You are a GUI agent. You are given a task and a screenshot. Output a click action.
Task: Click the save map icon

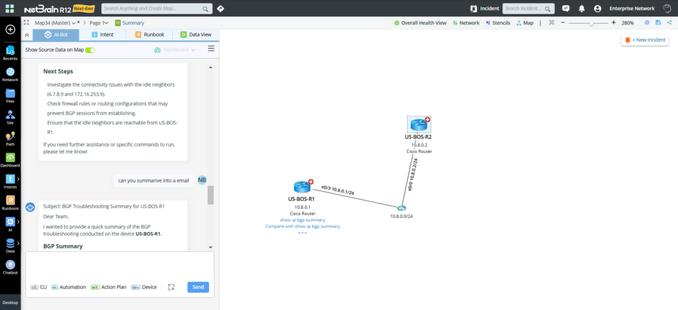pyautogui.click(x=657, y=22)
